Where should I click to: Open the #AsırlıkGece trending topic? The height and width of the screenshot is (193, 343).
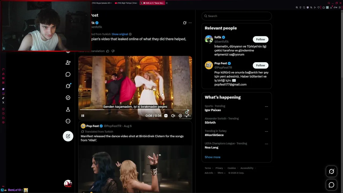[x=214, y=135]
